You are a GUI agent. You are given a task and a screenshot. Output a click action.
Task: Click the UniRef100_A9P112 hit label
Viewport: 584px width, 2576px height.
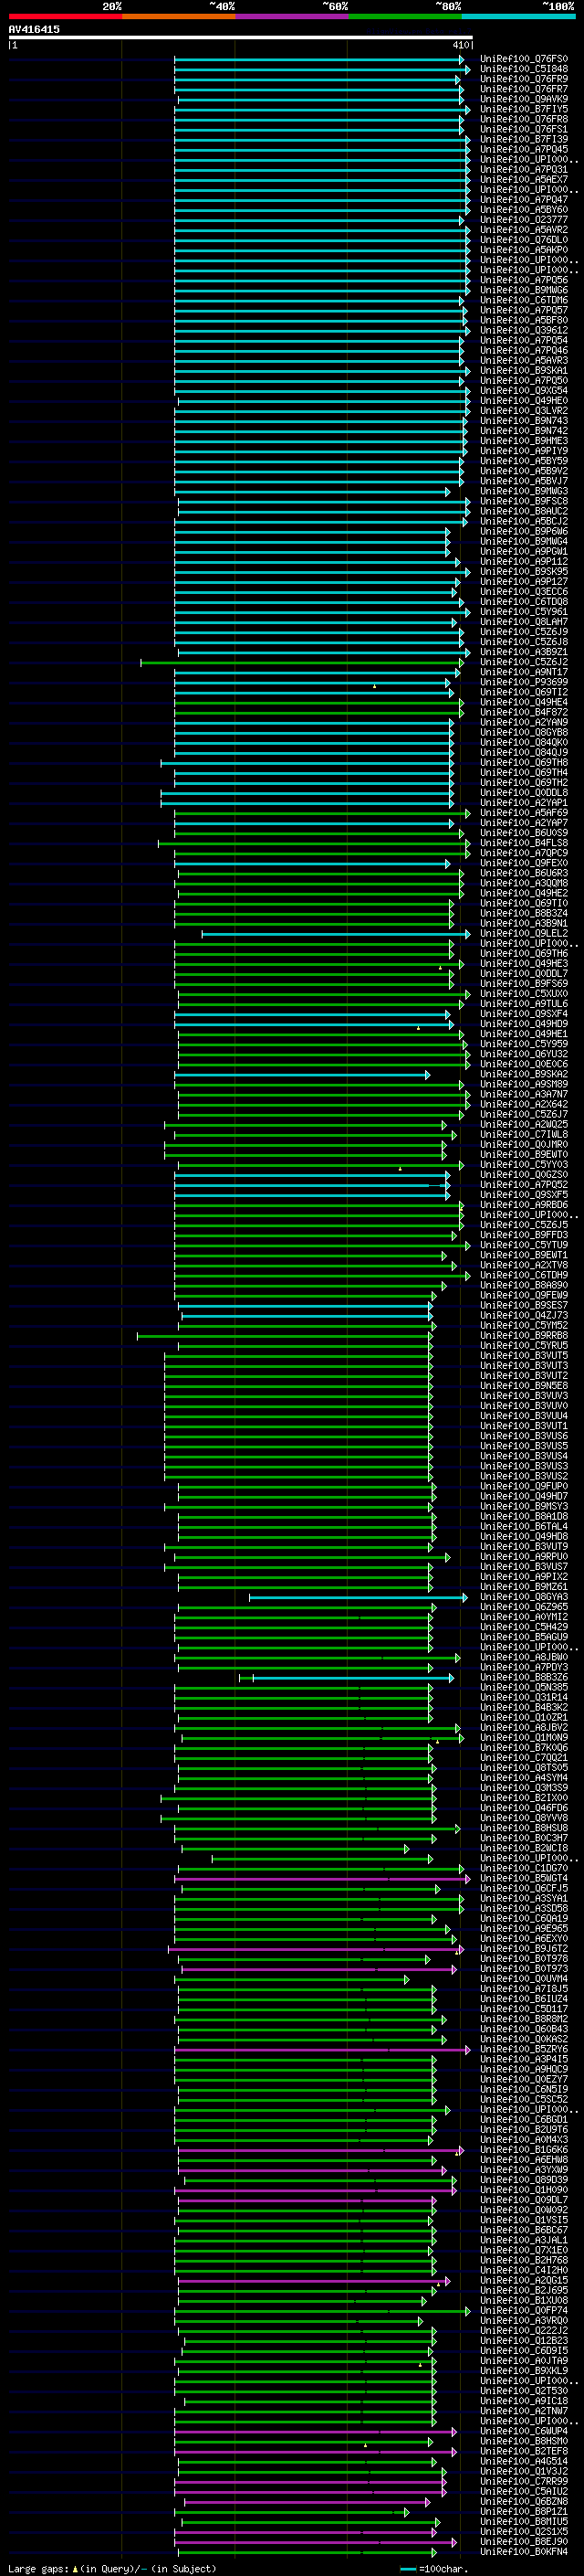coord(524,562)
